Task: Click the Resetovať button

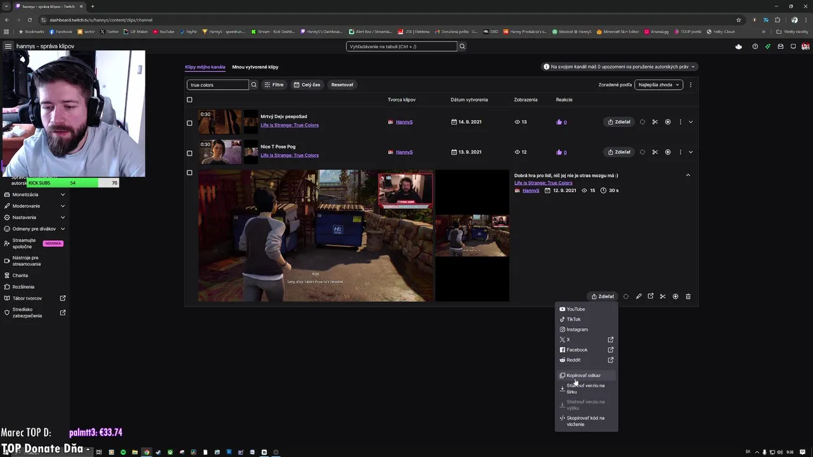Action: [342, 84]
